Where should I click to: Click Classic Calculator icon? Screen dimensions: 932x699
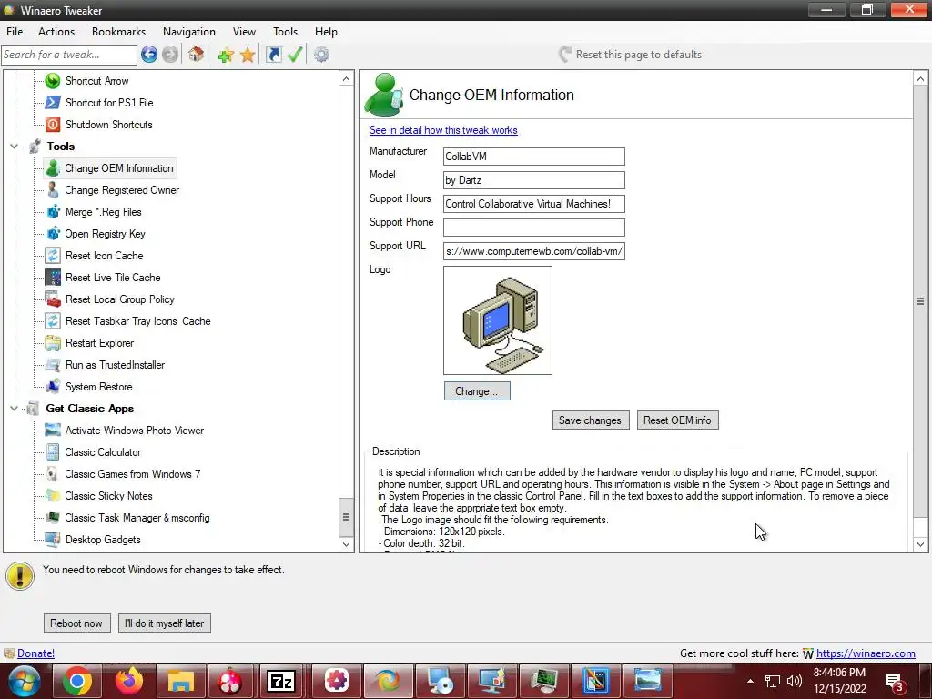53,452
